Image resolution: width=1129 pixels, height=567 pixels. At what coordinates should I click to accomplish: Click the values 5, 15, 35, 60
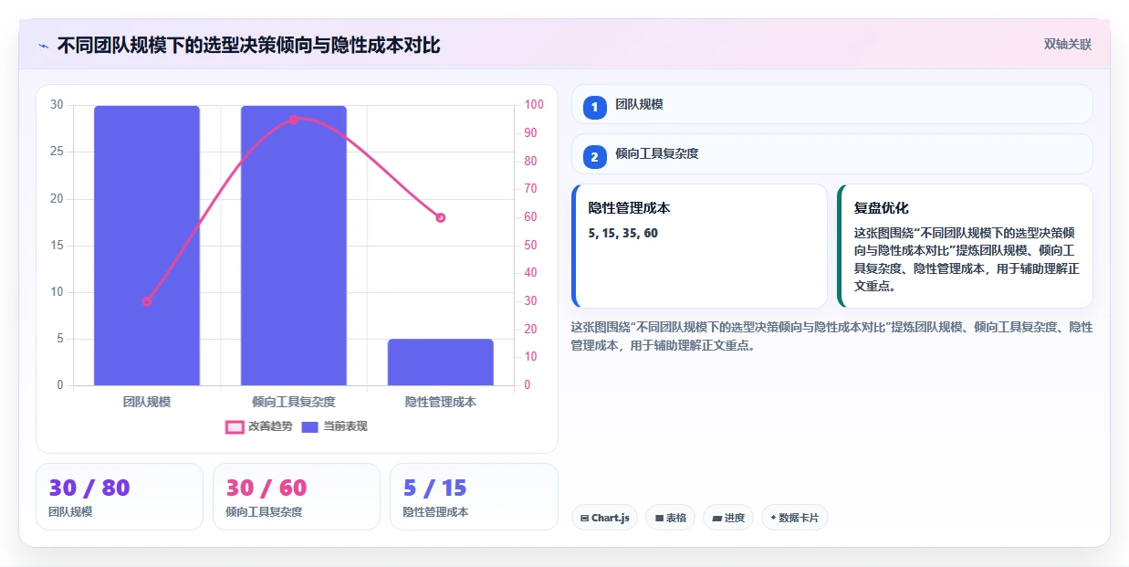[x=623, y=234]
